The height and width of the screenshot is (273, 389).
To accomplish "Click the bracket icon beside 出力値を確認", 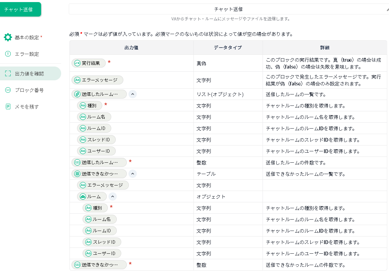I will click(x=8, y=73).
